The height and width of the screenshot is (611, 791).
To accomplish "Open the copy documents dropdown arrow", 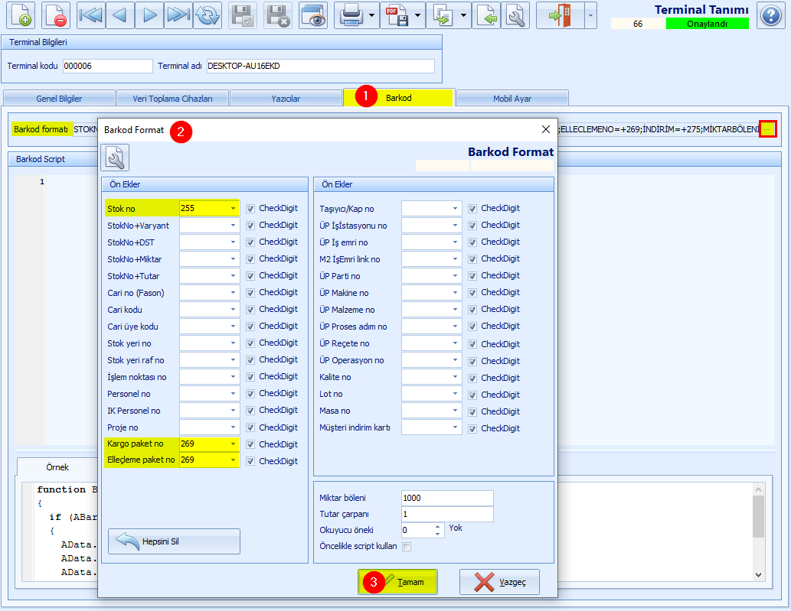I will [463, 15].
